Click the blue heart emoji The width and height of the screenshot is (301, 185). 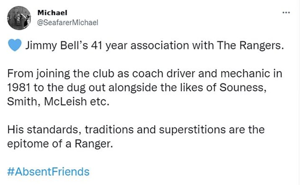[15, 45]
